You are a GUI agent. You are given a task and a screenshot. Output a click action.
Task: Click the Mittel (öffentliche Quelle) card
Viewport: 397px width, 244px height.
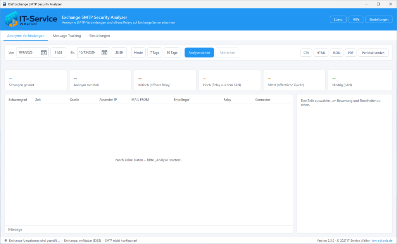(294, 80)
